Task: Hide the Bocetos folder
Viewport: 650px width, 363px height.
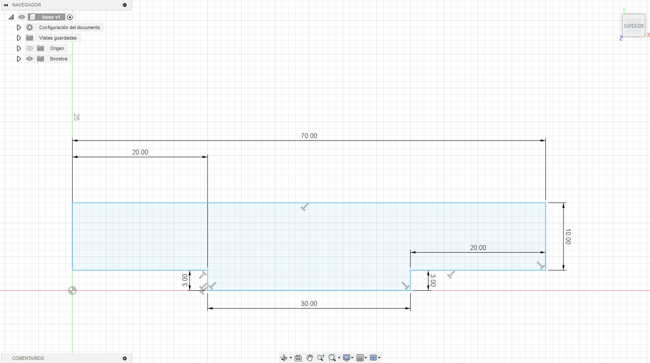Action: click(x=30, y=59)
